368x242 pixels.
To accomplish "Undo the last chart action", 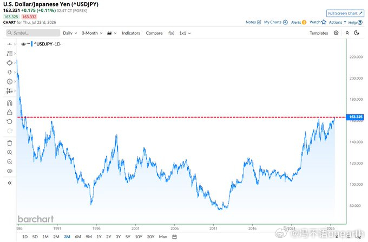I will point(9,122).
